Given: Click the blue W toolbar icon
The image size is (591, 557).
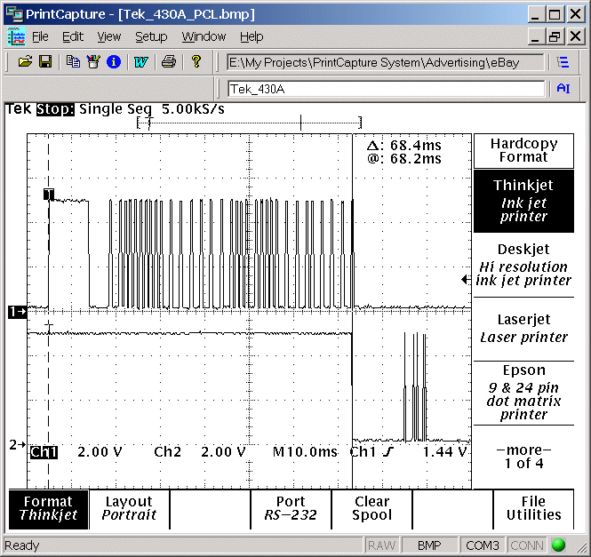Looking at the screenshot, I should (140, 61).
